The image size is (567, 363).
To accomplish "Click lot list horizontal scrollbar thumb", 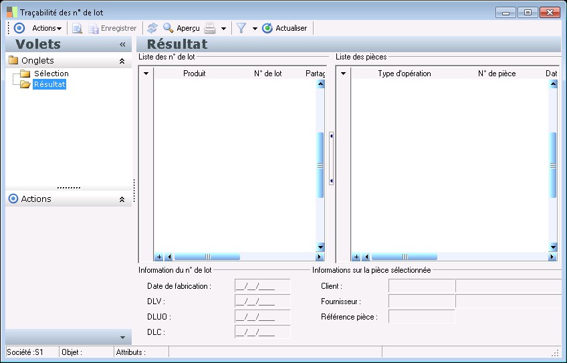I will pyautogui.click(x=207, y=257).
